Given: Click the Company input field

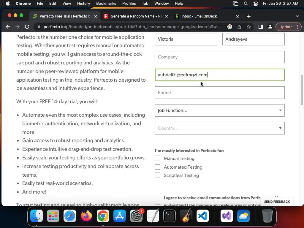Looking at the screenshot, I should (x=220, y=57).
